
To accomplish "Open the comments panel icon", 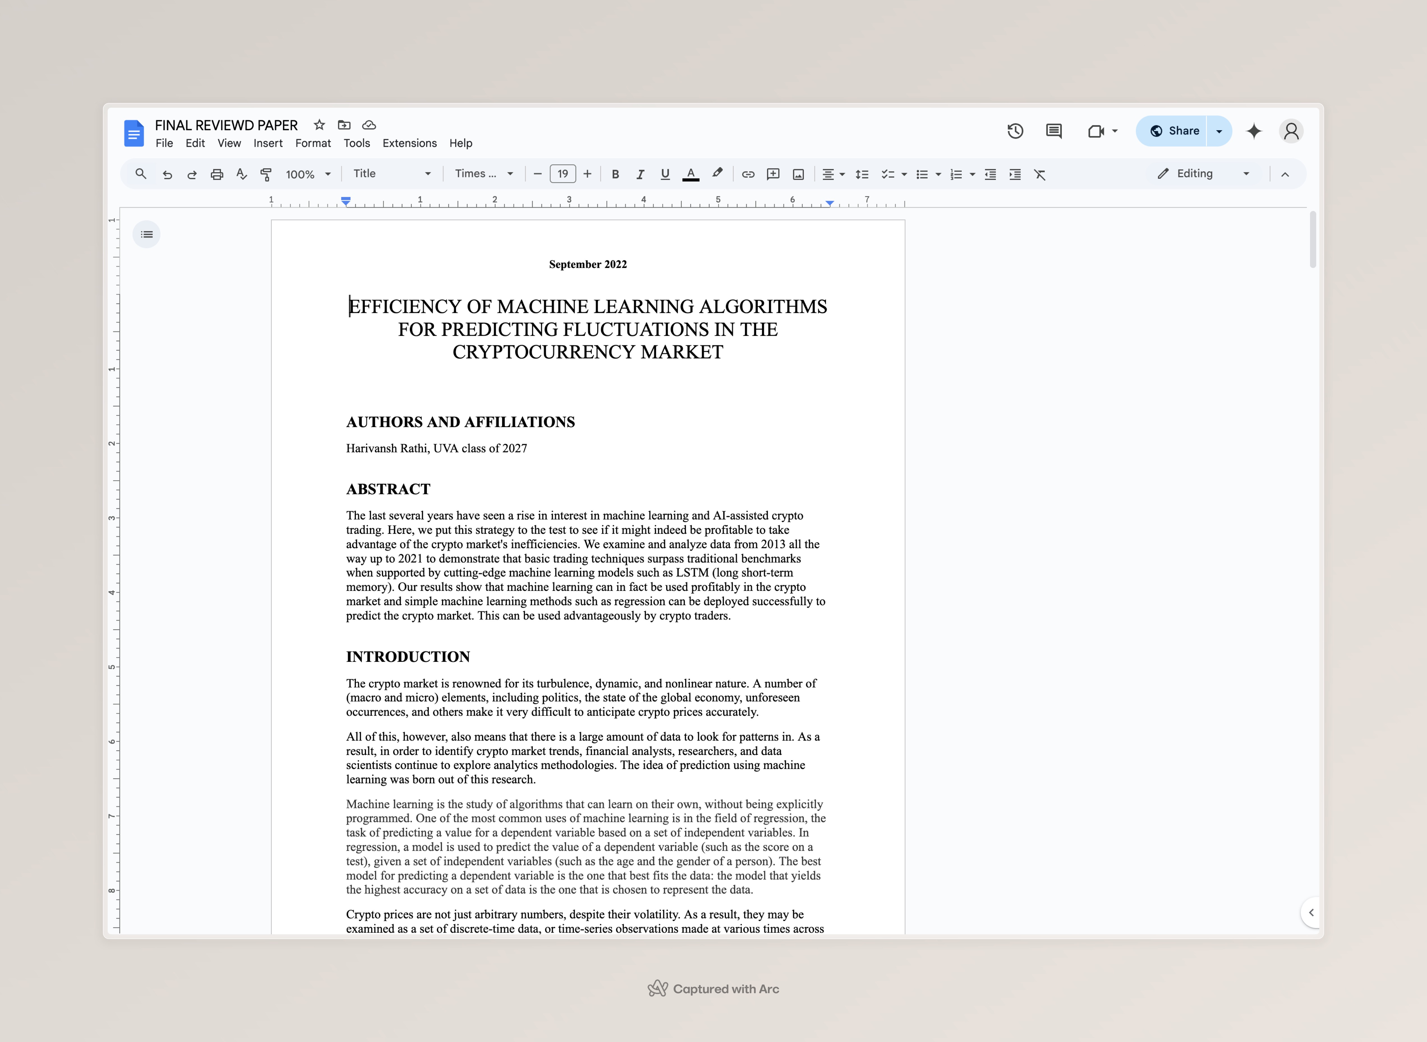I will [1054, 131].
